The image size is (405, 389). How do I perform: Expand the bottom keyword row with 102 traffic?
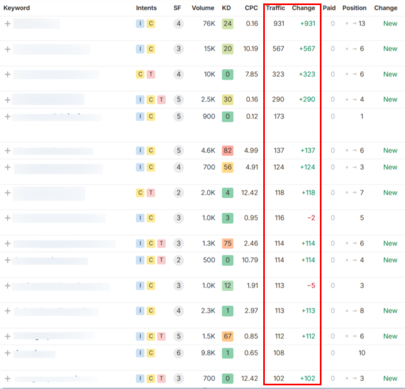click(x=7, y=378)
